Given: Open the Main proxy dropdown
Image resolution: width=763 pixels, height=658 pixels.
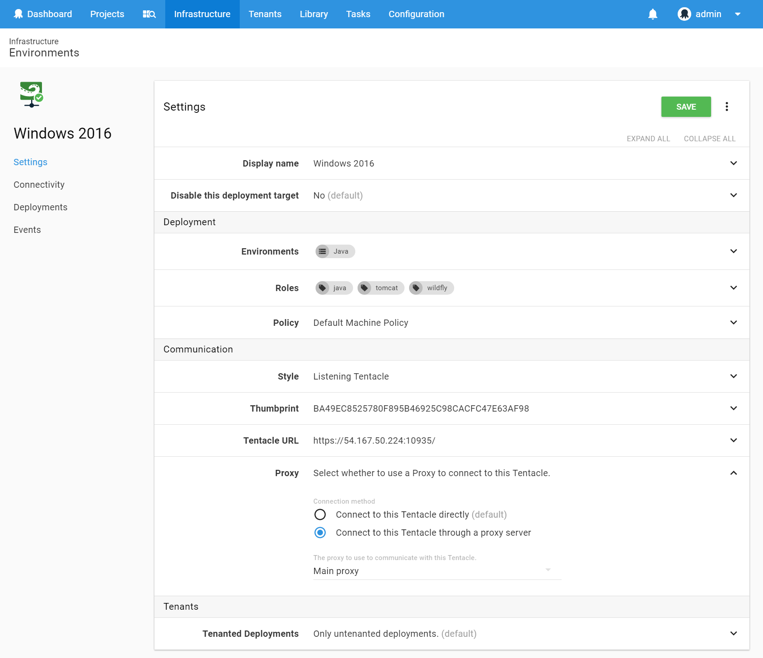Looking at the screenshot, I should click(x=437, y=571).
